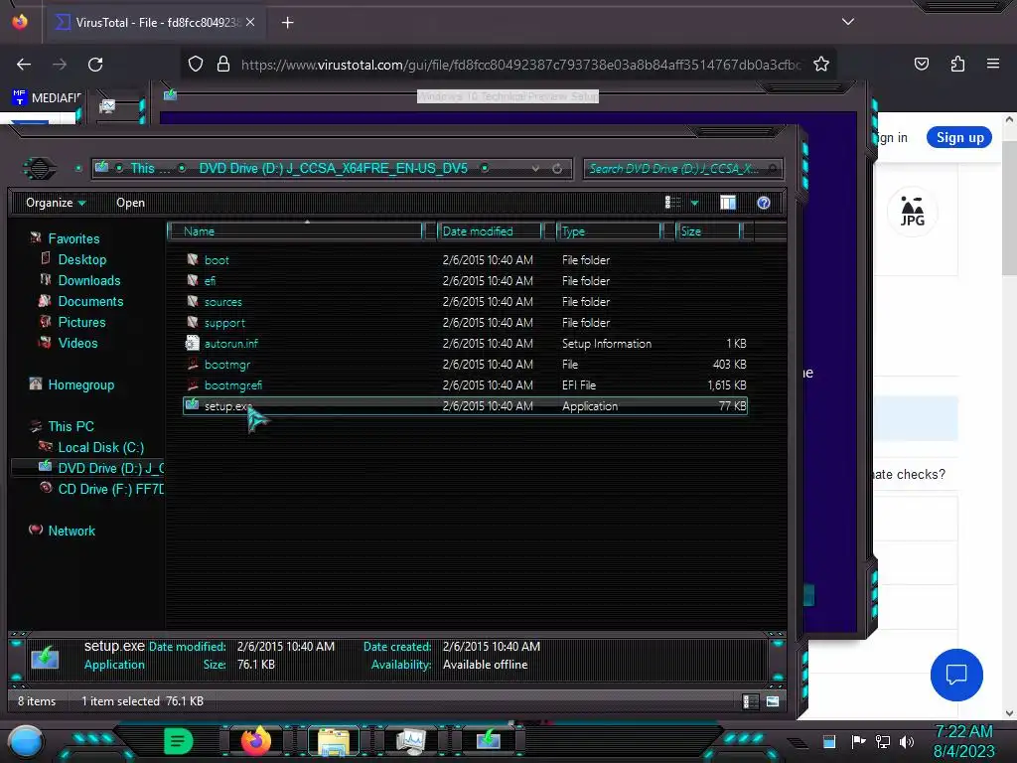
Task: Select the boot folder icon
Action: (x=193, y=259)
